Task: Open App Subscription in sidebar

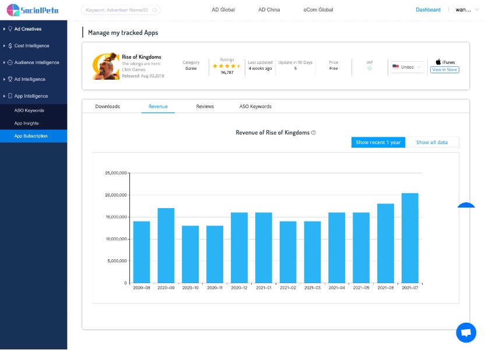Action: (33, 136)
